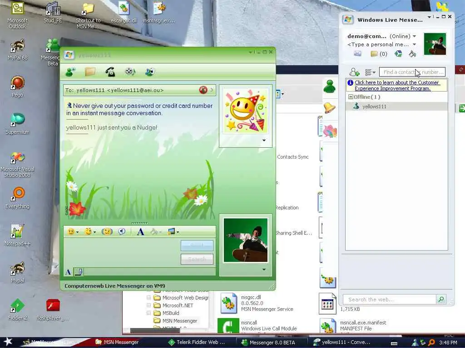Click the party smiley contact display picture
Image resolution: width=465 pixels, height=348 pixels.
pyautogui.click(x=246, y=111)
